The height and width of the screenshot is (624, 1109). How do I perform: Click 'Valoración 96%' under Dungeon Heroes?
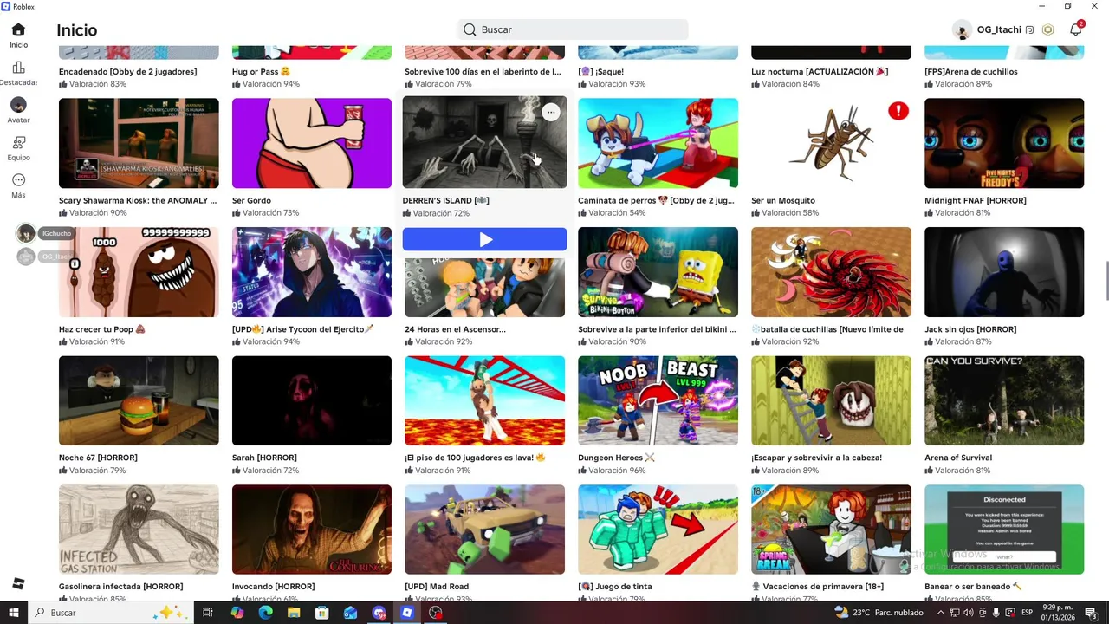point(612,471)
